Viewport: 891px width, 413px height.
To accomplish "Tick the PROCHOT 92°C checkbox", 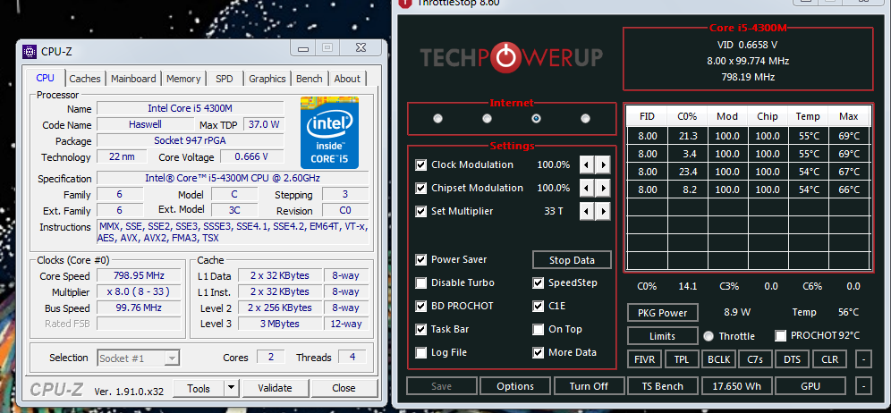I will [781, 336].
